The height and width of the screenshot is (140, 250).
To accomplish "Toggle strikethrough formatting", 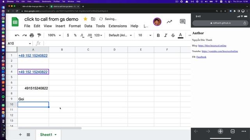I will (173, 35).
